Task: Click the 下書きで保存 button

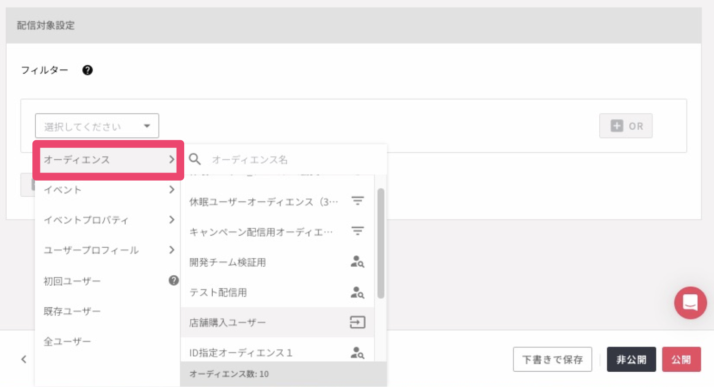Action: click(x=553, y=359)
